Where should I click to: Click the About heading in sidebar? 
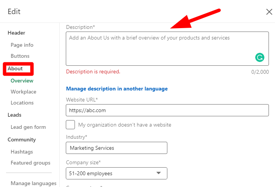point(15,69)
